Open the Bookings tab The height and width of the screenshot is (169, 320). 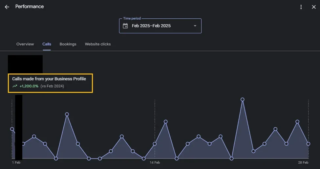coord(68,44)
